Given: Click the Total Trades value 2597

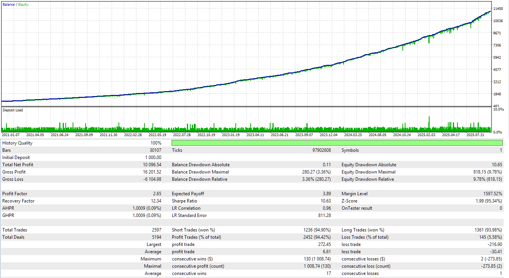Looking at the screenshot, I should click(157, 230).
